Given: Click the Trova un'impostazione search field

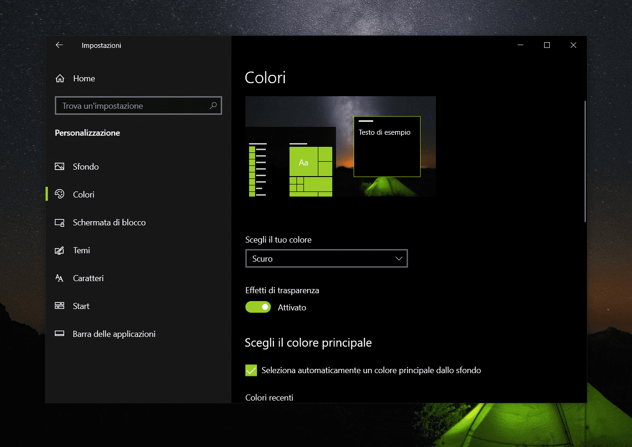Looking at the screenshot, I should [x=132, y=105].
